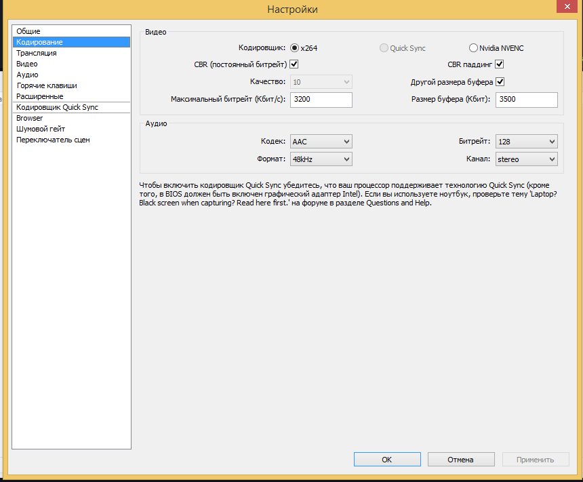583x482 pixels.
Task: Open the Кодек AAC dropdown
Action: (x=321, y=142)
